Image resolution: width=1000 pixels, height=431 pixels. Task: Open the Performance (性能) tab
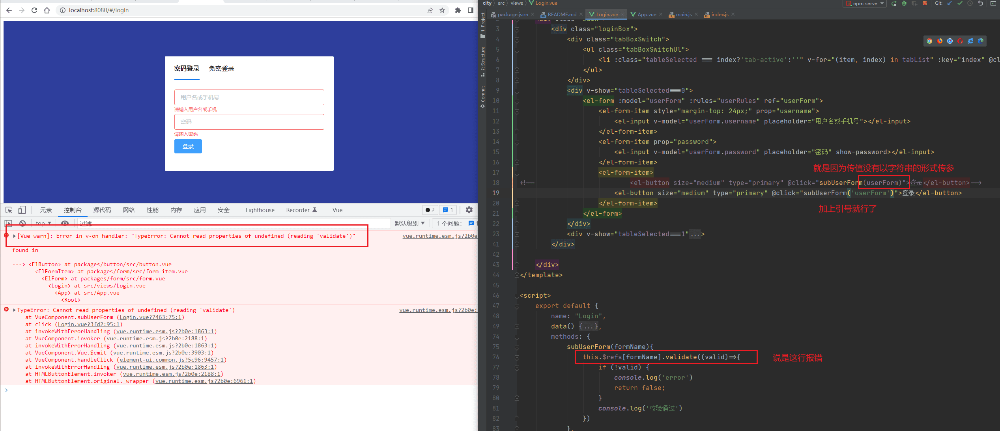tap(153, 210)
